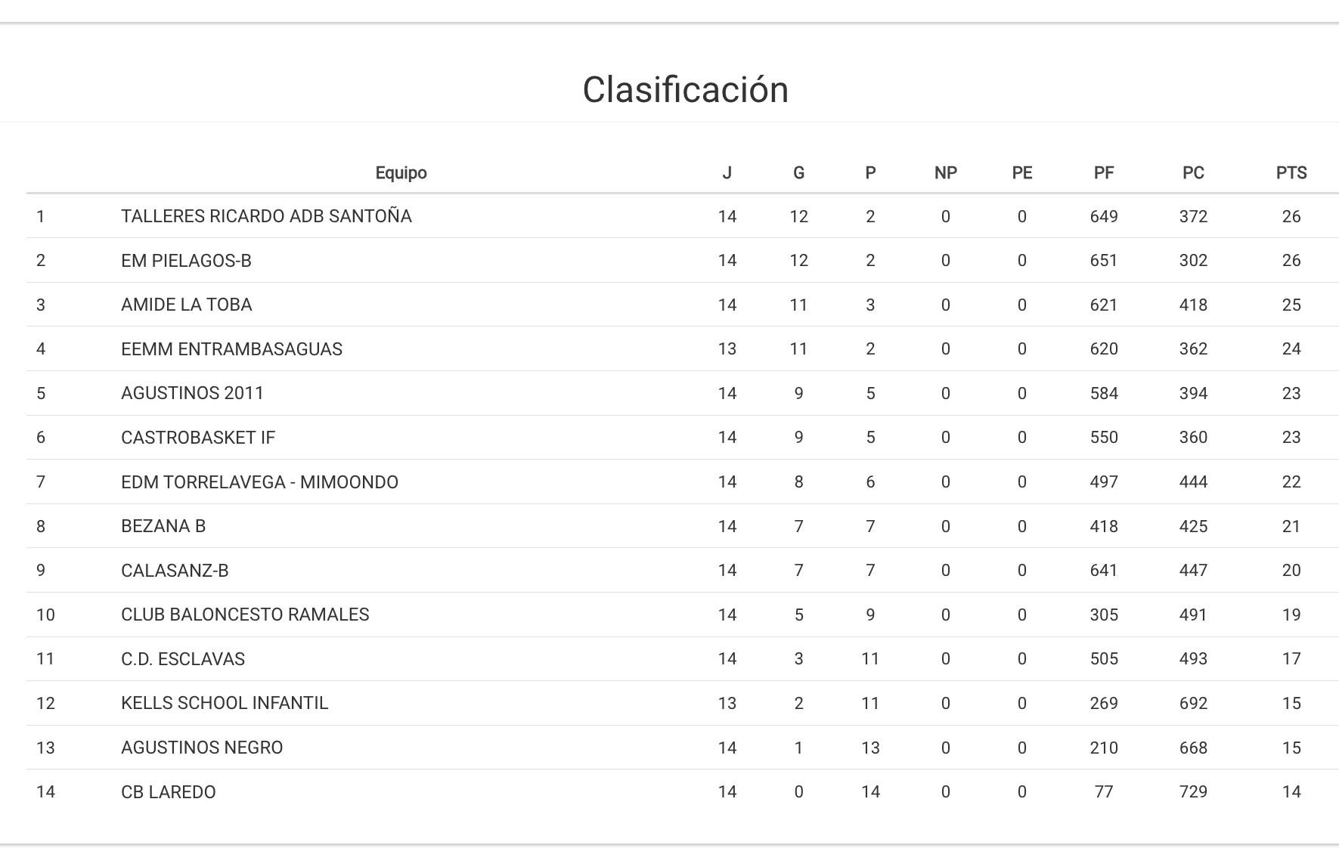Click the PF column header
The width and height of the screenshot is (1339, 867).
point(1103,173)
